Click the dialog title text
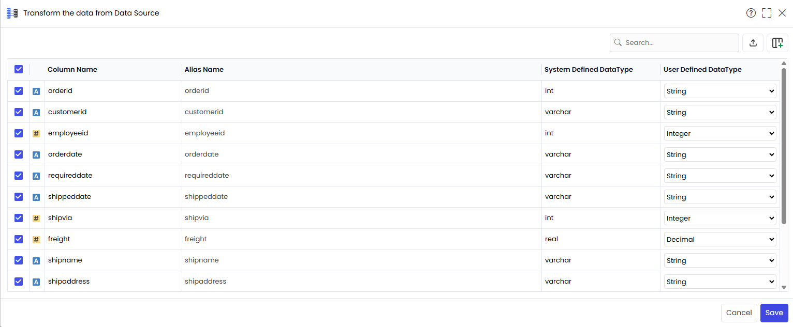793x327 pixels. [91, 13]
